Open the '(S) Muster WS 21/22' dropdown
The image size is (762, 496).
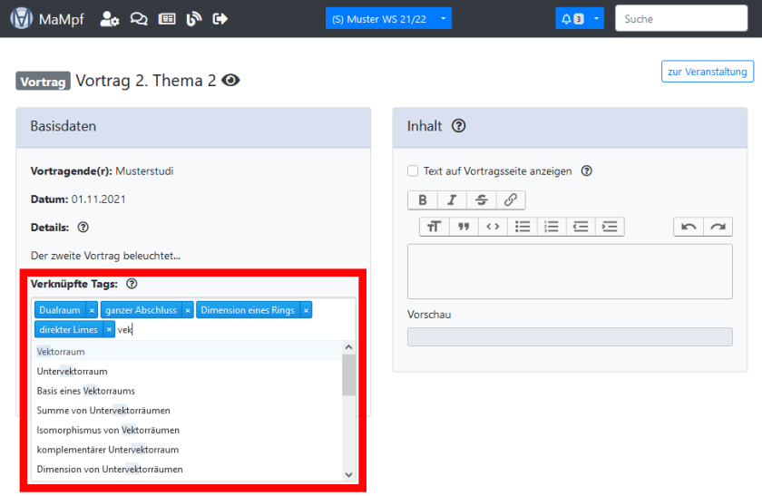point(387,19)
